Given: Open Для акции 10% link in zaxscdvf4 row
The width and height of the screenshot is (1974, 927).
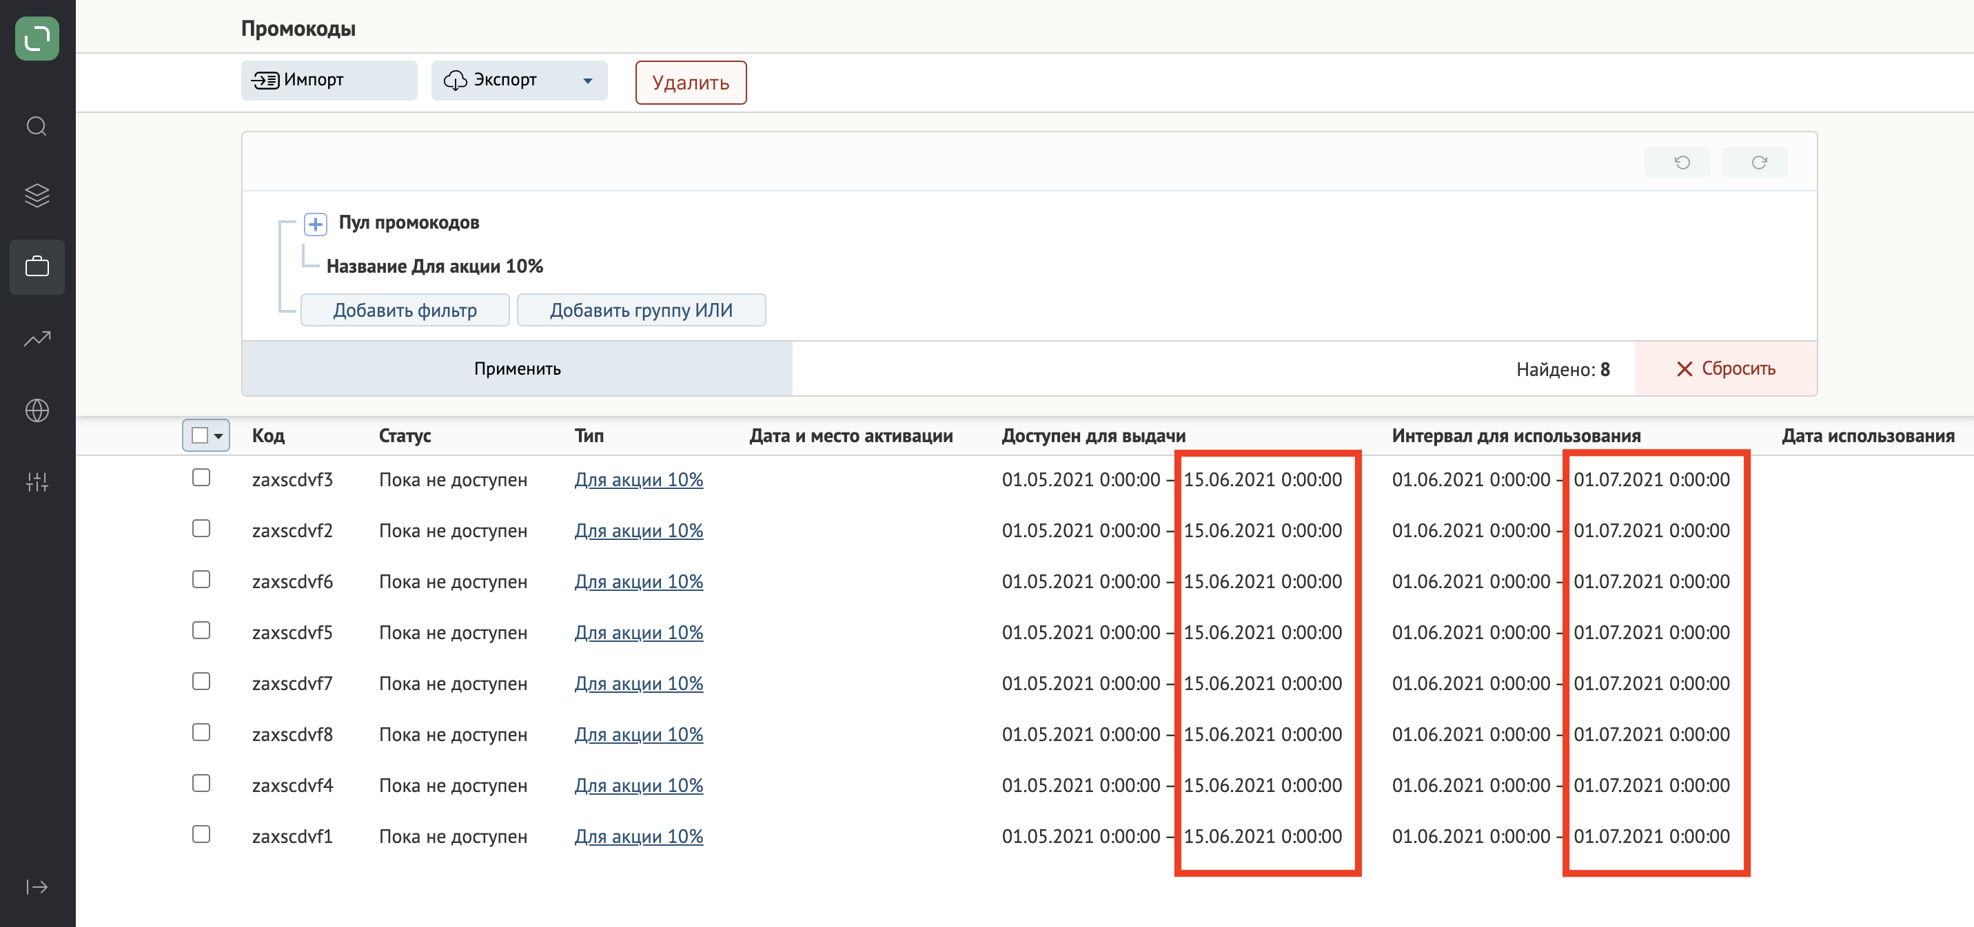Looking at the screenshot, I should [638, 785].
